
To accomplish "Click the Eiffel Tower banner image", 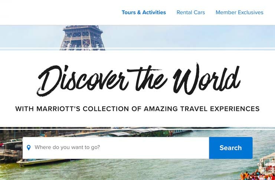I will click(82, 37).
